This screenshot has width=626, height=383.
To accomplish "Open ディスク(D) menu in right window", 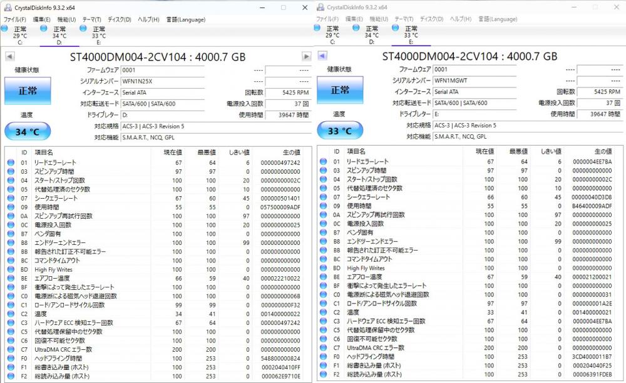I will [431, 19].
